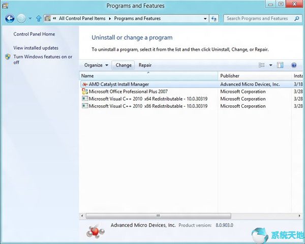Change the list view with the view icon

pos(262,65)
